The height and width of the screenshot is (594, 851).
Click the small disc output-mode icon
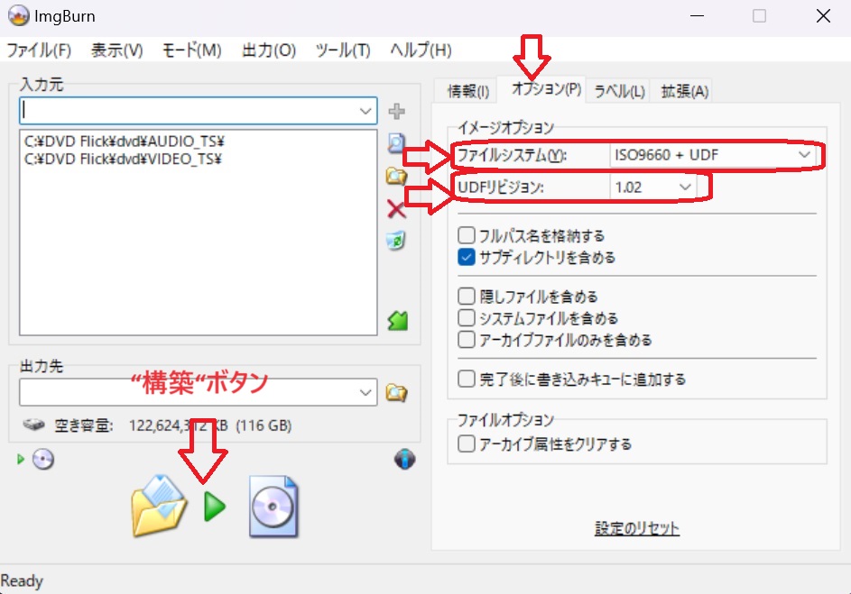[x=43, y=460]
